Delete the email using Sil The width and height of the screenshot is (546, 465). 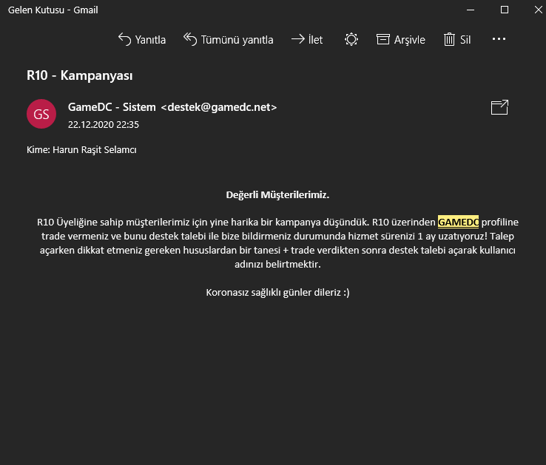tap(457, 39)
